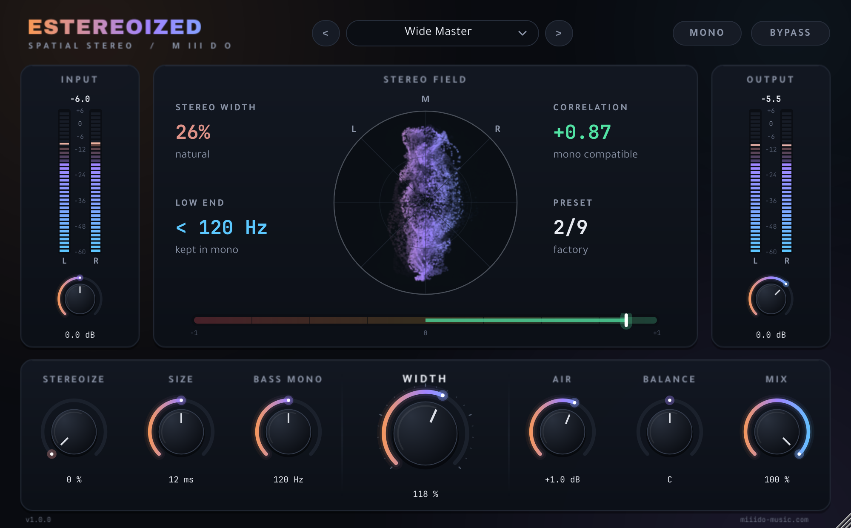851x528 pixels.
Task: Click the +1.0 dB Air value
Action: (563, 479)
